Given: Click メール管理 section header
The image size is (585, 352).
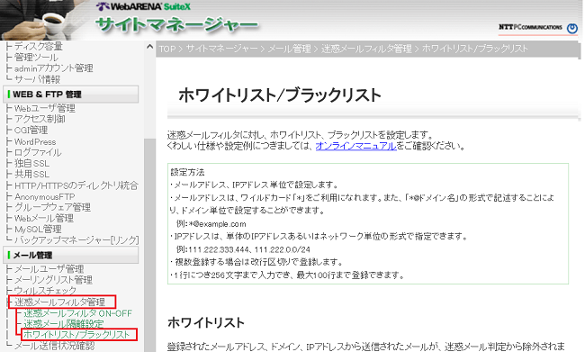Looking at the screenshot, I should [x=70, y=255].
